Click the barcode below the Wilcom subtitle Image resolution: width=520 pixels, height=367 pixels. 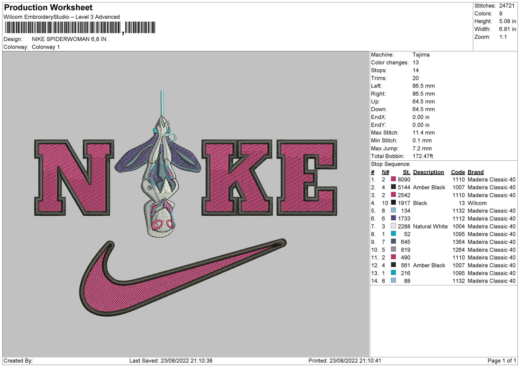click(x=80, y=28)
